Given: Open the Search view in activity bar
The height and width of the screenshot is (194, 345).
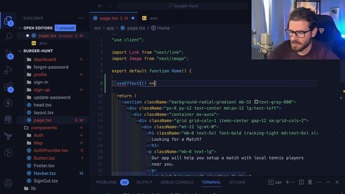Looking at the screenshot, I should pyautogui.click(x=9, y=37).
